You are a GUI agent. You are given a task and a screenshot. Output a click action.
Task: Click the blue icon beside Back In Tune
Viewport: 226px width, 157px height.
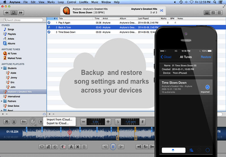[x=49, y=28]
